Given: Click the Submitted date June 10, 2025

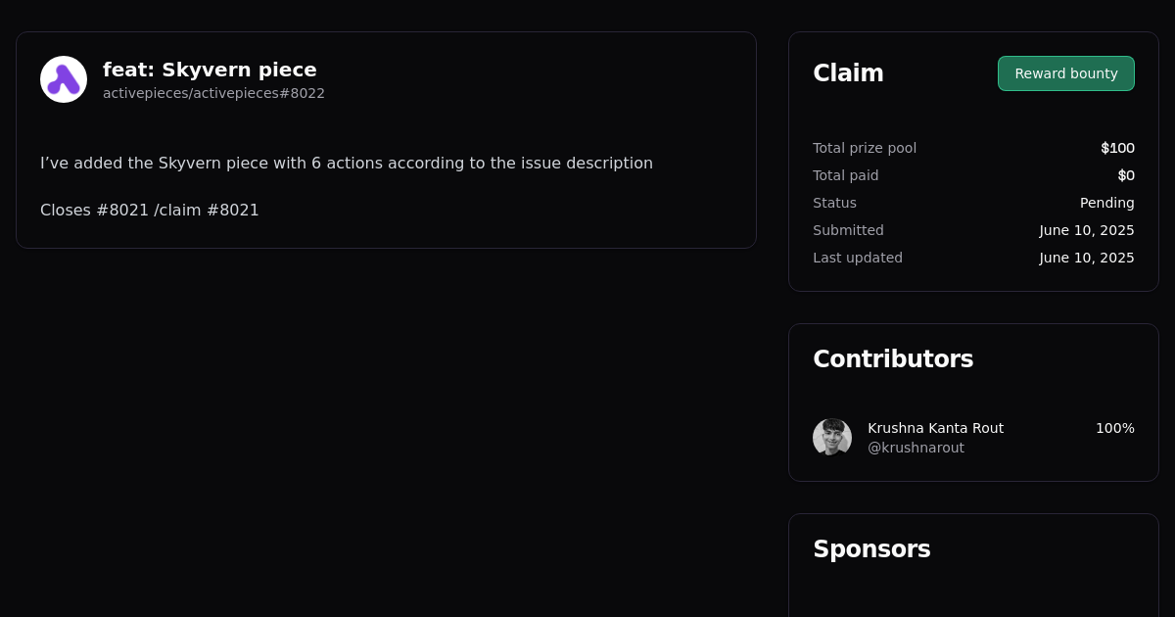Looking at the screenshot, I should (1087, 230).
